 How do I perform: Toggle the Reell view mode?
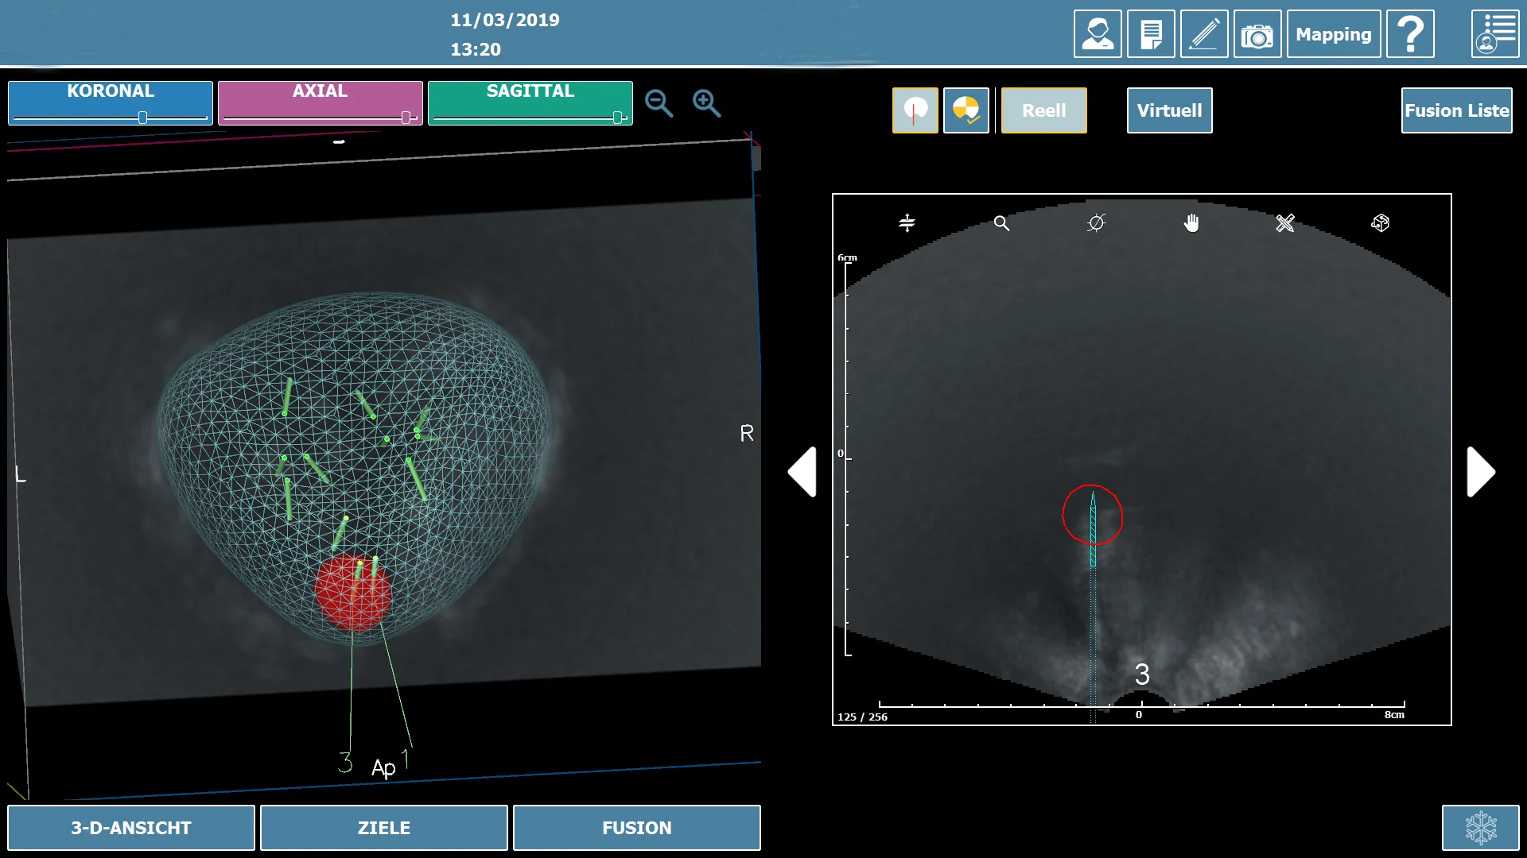tap(1043, 110)
